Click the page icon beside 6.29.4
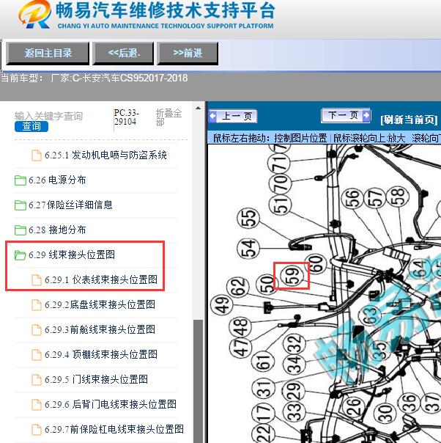The width and height of the screenshot is (441, 443). click(37, 354)
